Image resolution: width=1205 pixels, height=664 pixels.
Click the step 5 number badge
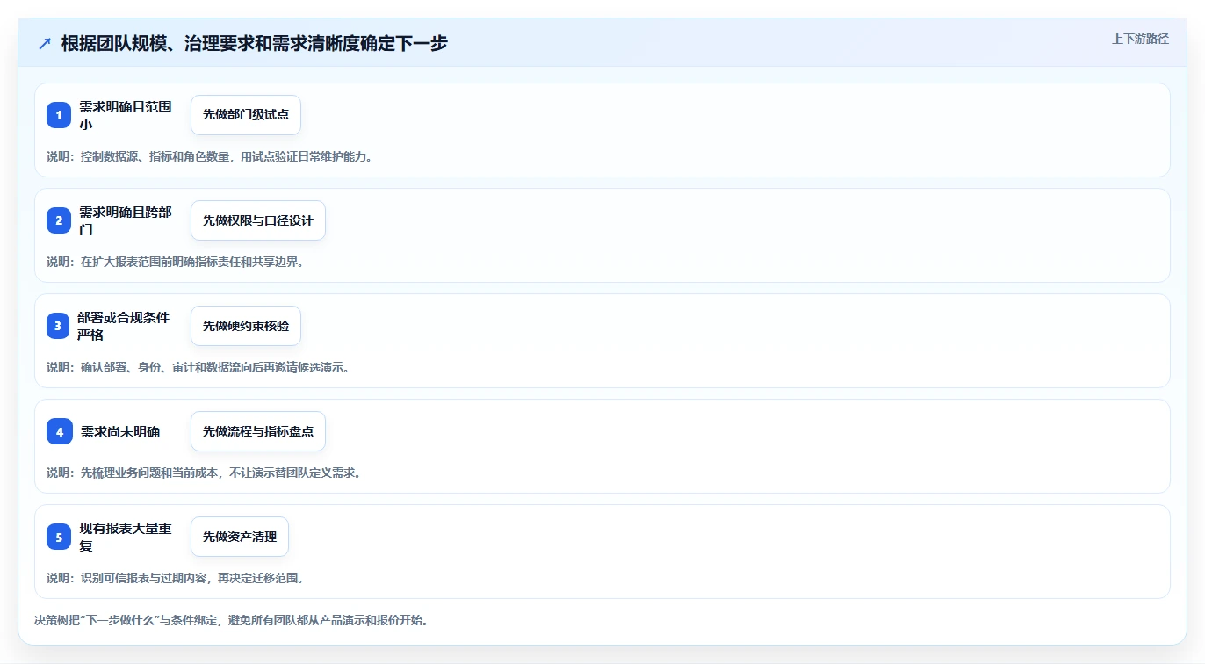pos(59,537)
